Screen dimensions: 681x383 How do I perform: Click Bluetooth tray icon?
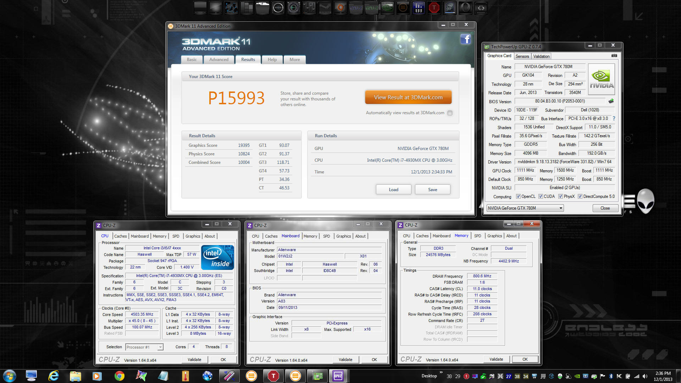pyautogui.click(x=611, y=376)
